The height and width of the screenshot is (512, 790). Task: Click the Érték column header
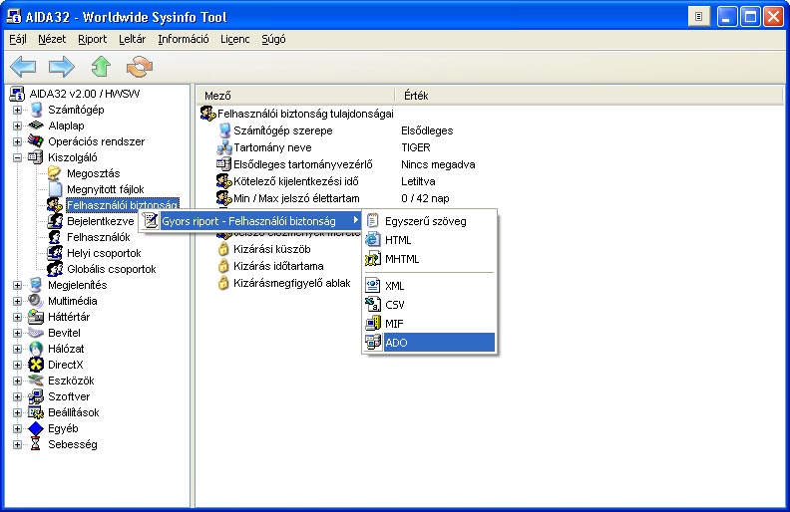tap(589, 96)
